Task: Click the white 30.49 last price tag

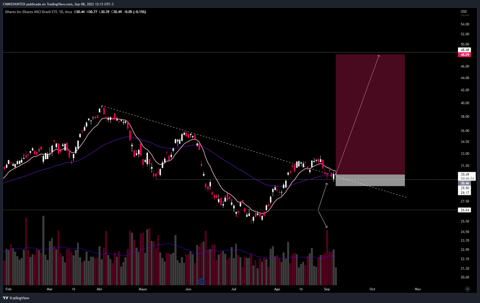Action: pos(464,175)
